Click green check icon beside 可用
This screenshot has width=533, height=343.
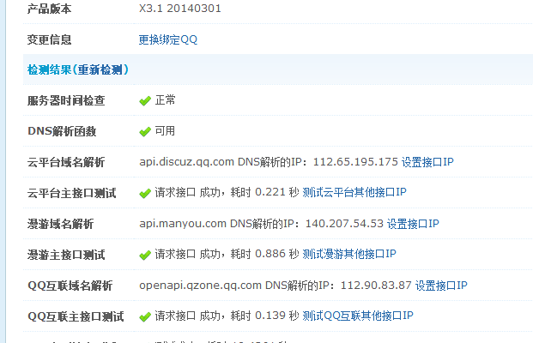click(145, 132)
